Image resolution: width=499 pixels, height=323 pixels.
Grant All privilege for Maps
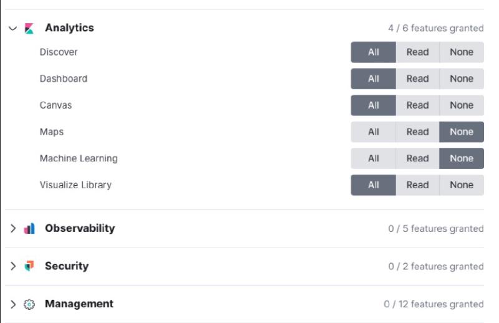pyautogui.click(x=373, y=132)
